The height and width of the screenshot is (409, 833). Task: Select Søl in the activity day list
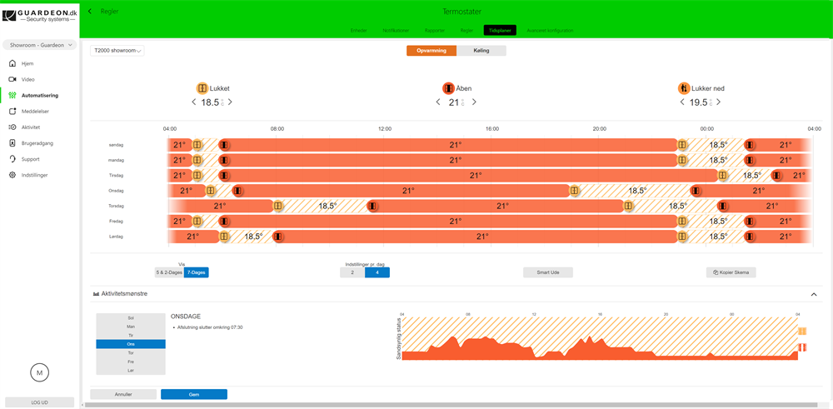131,317
